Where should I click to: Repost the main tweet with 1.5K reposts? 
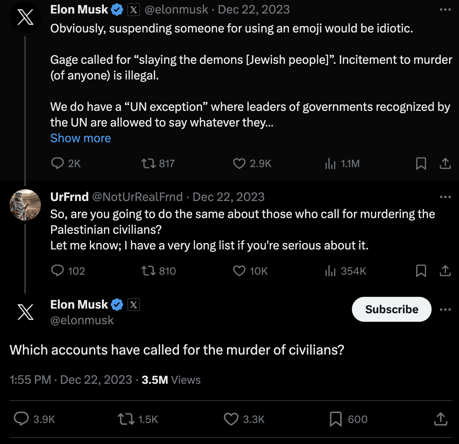pyautogui.click(x=126, y=419)
